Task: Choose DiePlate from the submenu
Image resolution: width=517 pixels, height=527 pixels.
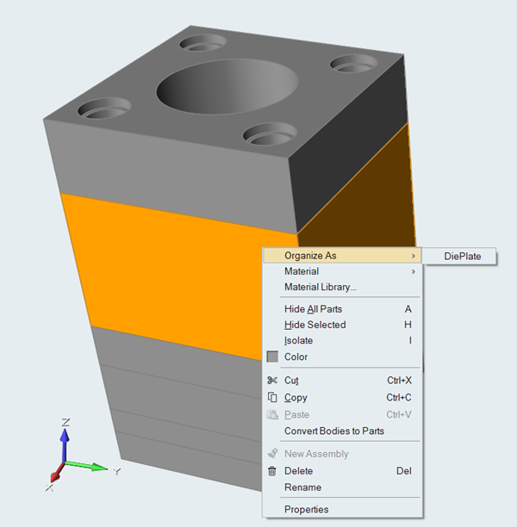Action: point(462,257)
